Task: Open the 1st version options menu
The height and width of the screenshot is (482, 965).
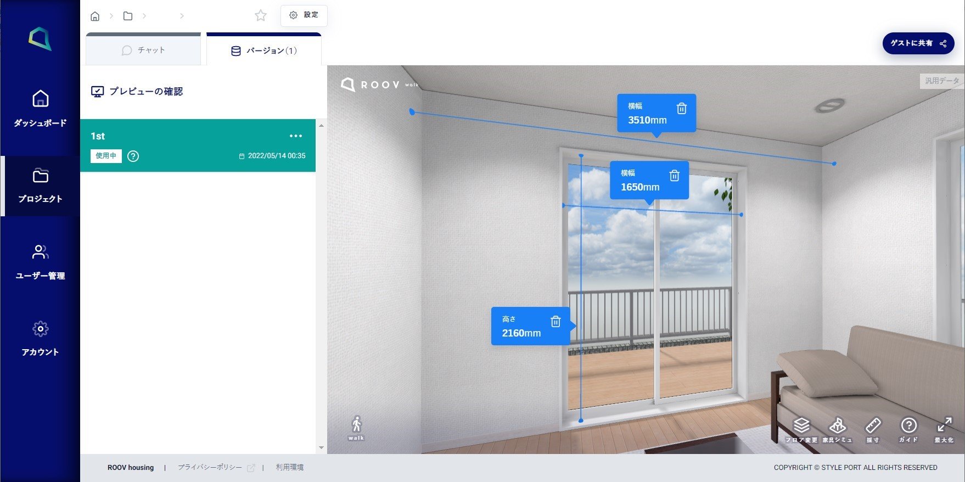Action: click(x=296, y=136)
